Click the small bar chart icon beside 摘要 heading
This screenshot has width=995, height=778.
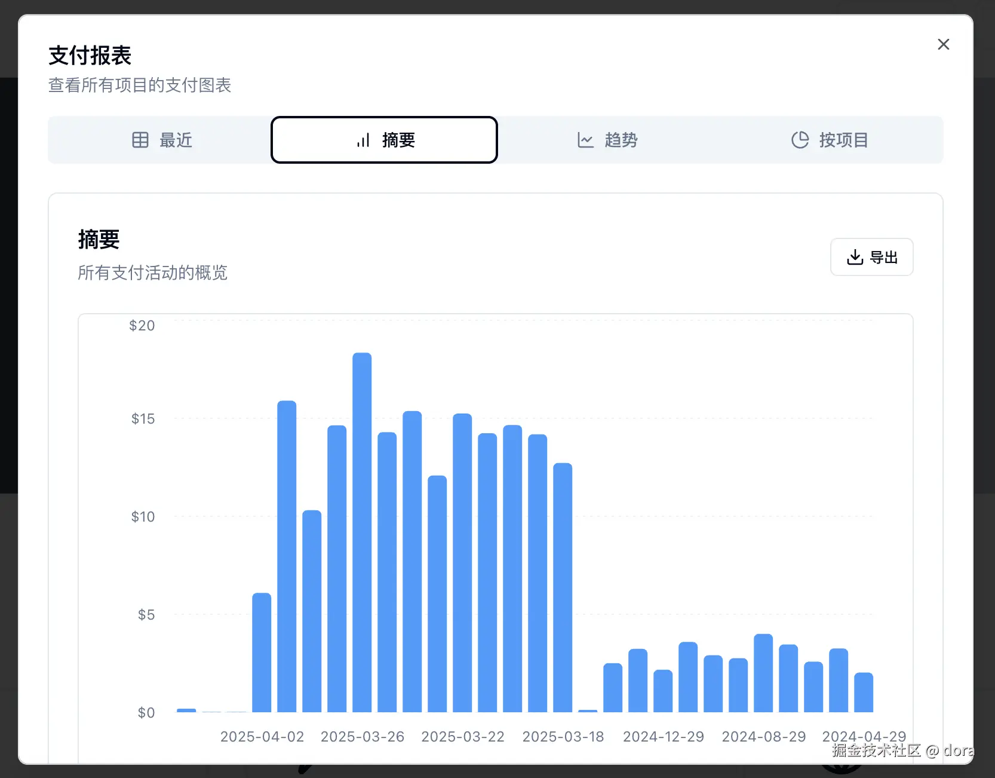(x=363, y=140)
